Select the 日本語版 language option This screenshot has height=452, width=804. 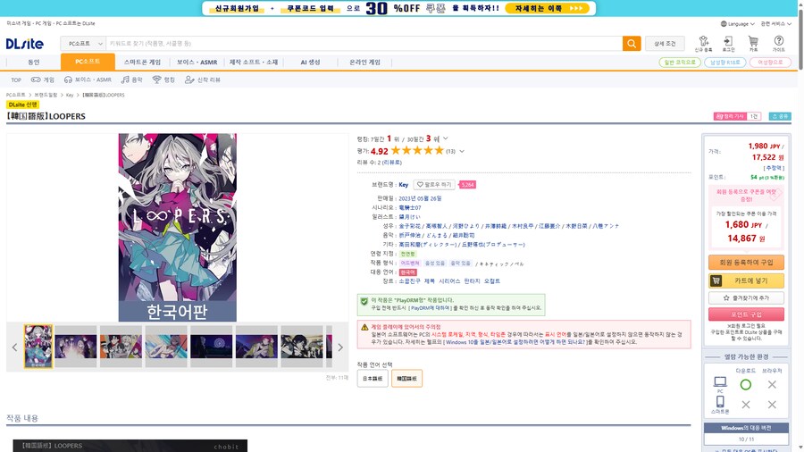tap(373, 378)
